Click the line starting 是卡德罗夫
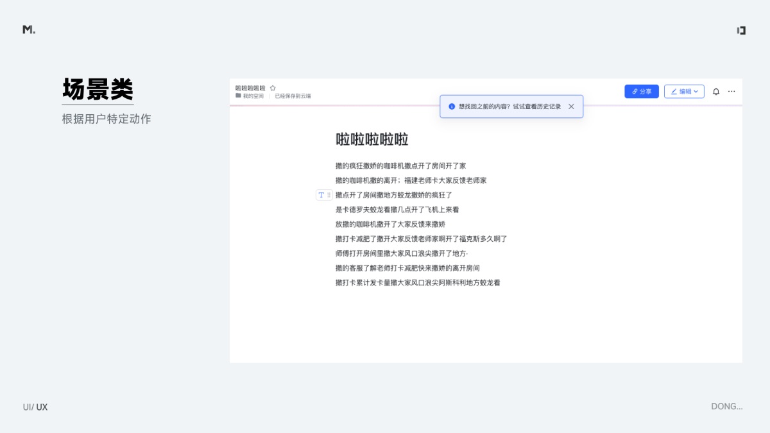 click(x=397, y=210)
